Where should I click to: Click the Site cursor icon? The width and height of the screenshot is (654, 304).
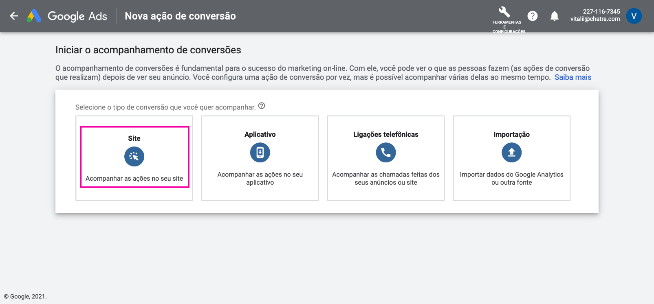(x=134, y=156)
